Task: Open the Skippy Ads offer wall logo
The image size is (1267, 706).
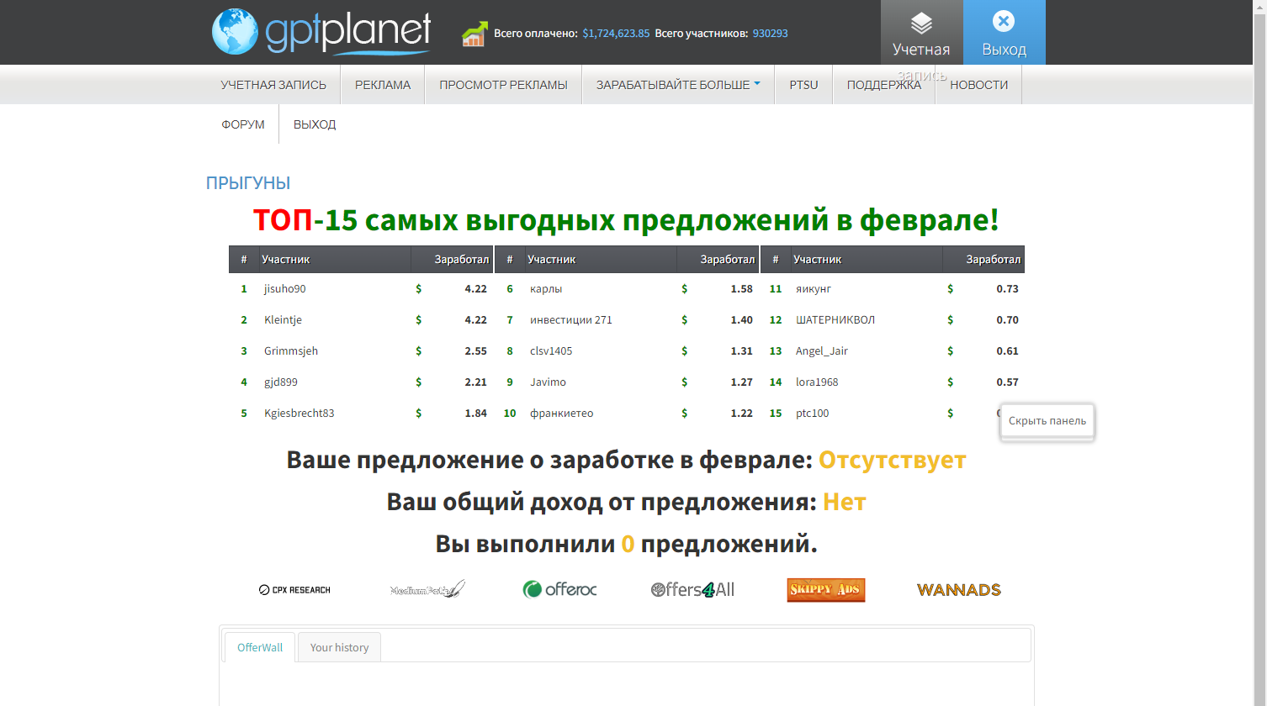Action: click(x=826, y=589)
